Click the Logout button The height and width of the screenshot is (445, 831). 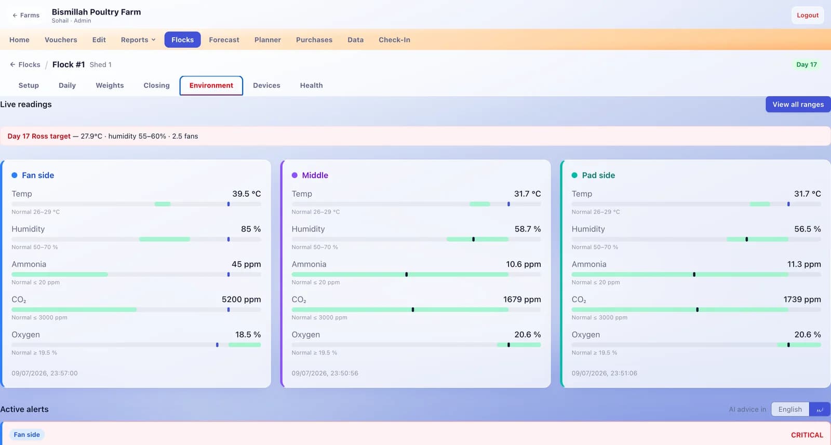tap(808, 15)
